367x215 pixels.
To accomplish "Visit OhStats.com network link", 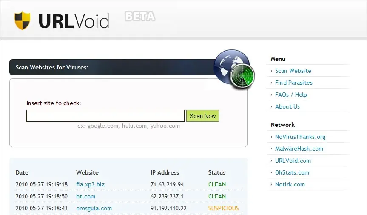I will pyautogui.click(x=292, y=172).
